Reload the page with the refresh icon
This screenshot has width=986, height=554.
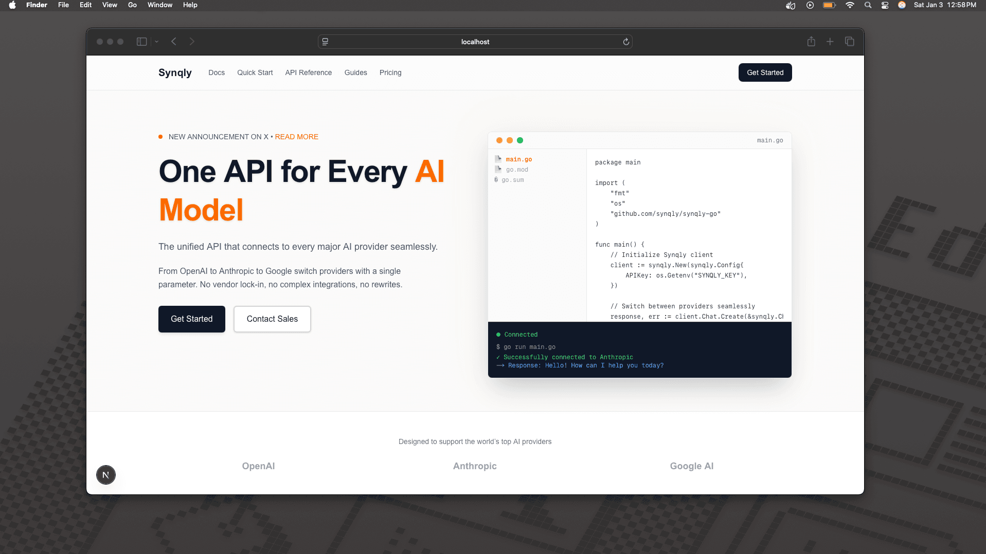point(626,42)
